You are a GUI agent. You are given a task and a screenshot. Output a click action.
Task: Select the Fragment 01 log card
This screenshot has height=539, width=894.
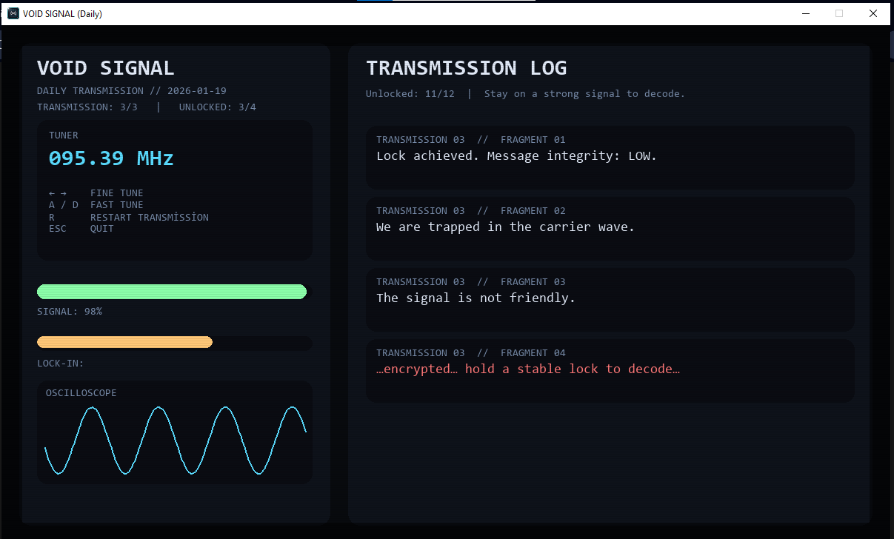(x=610, y=158)
